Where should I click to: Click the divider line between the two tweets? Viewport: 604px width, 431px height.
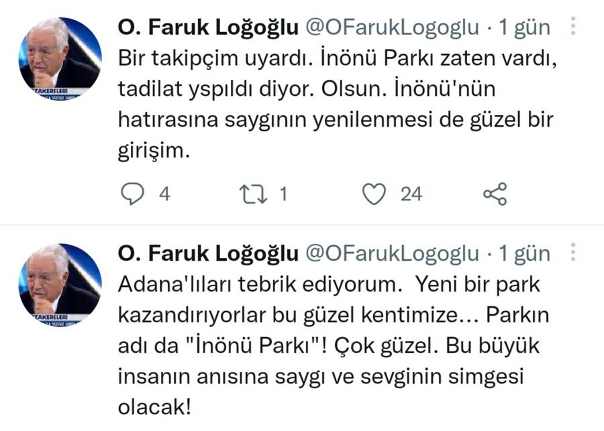tap(302, 225)
